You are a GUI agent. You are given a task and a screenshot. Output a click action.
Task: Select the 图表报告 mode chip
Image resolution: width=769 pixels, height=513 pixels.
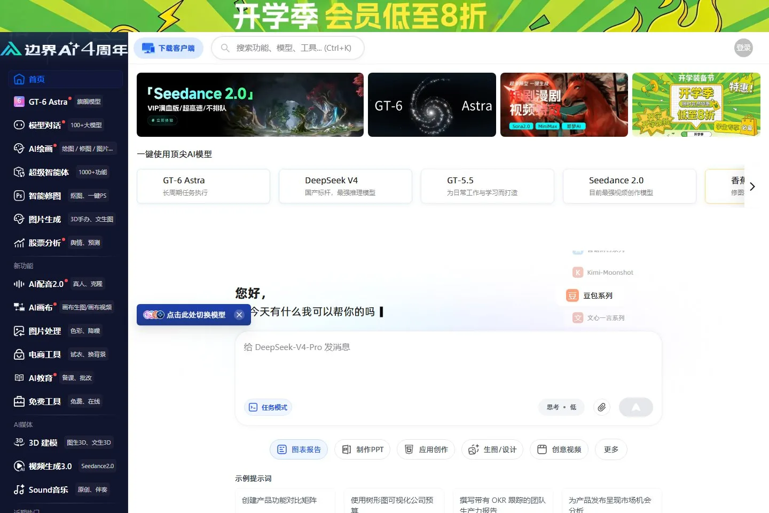299,449
